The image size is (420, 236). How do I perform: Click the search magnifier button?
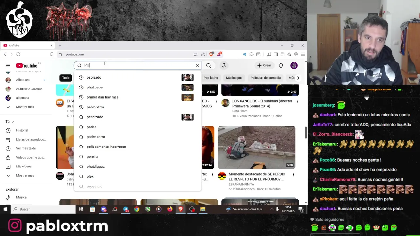click(209, 65)
